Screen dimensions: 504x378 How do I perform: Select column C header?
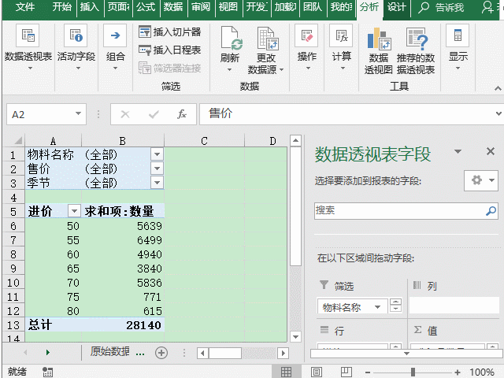point(204,141)
